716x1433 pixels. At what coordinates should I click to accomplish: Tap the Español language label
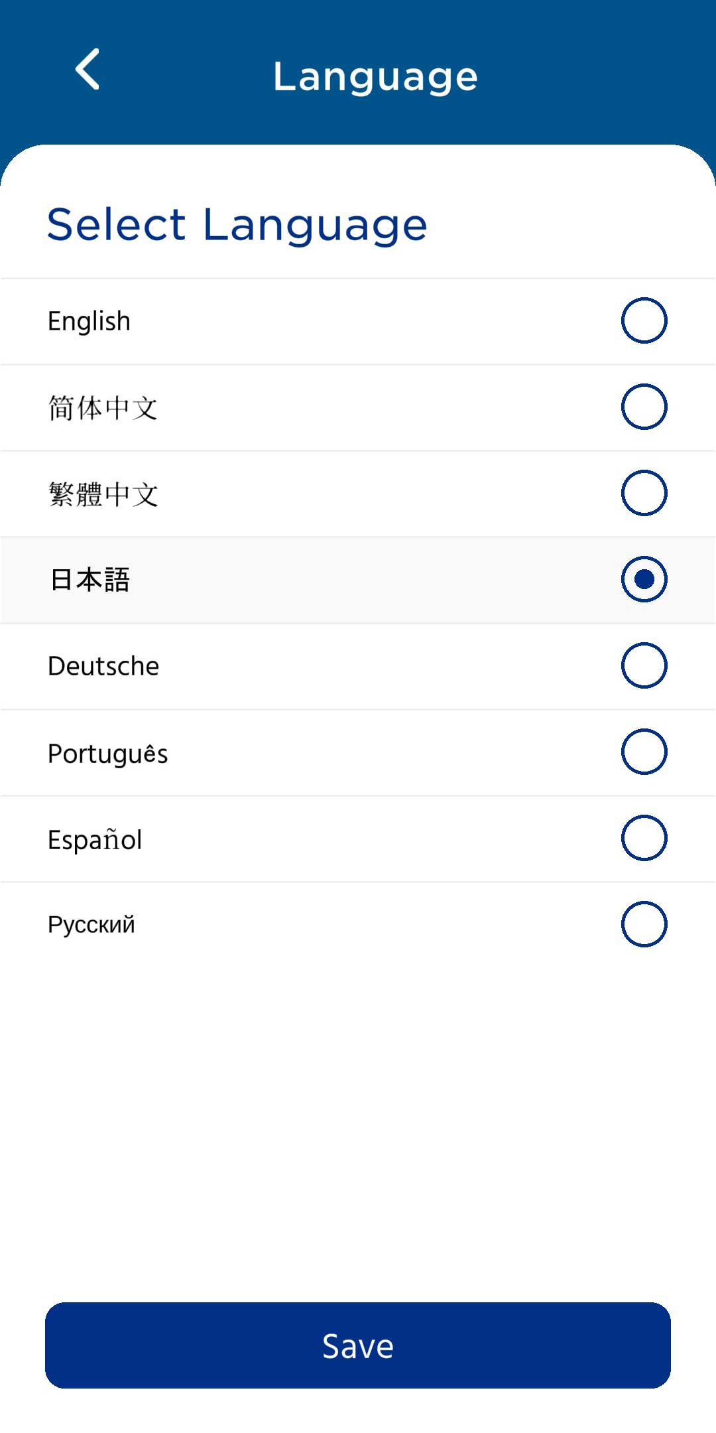pyautogui.click(x=95, y=840)
